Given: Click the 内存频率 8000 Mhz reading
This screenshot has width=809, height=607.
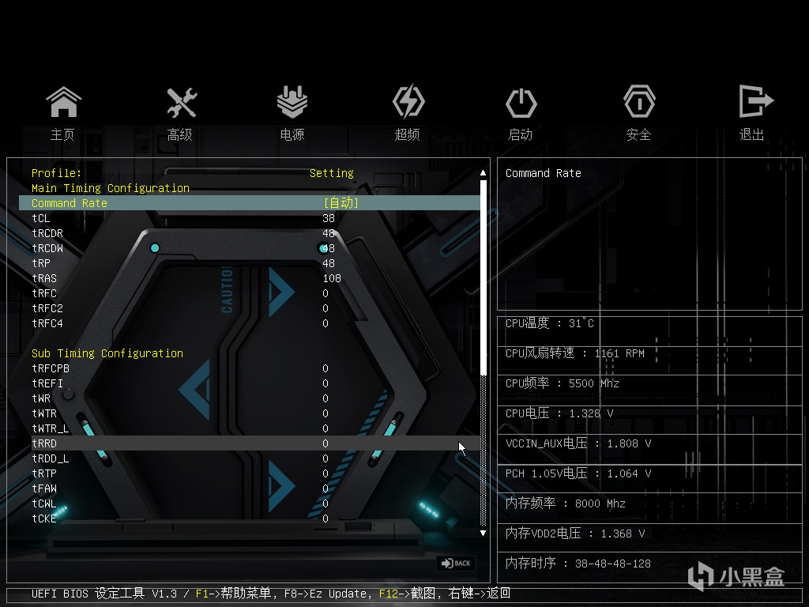Looking at the screenshot, I should click(566, 503).
